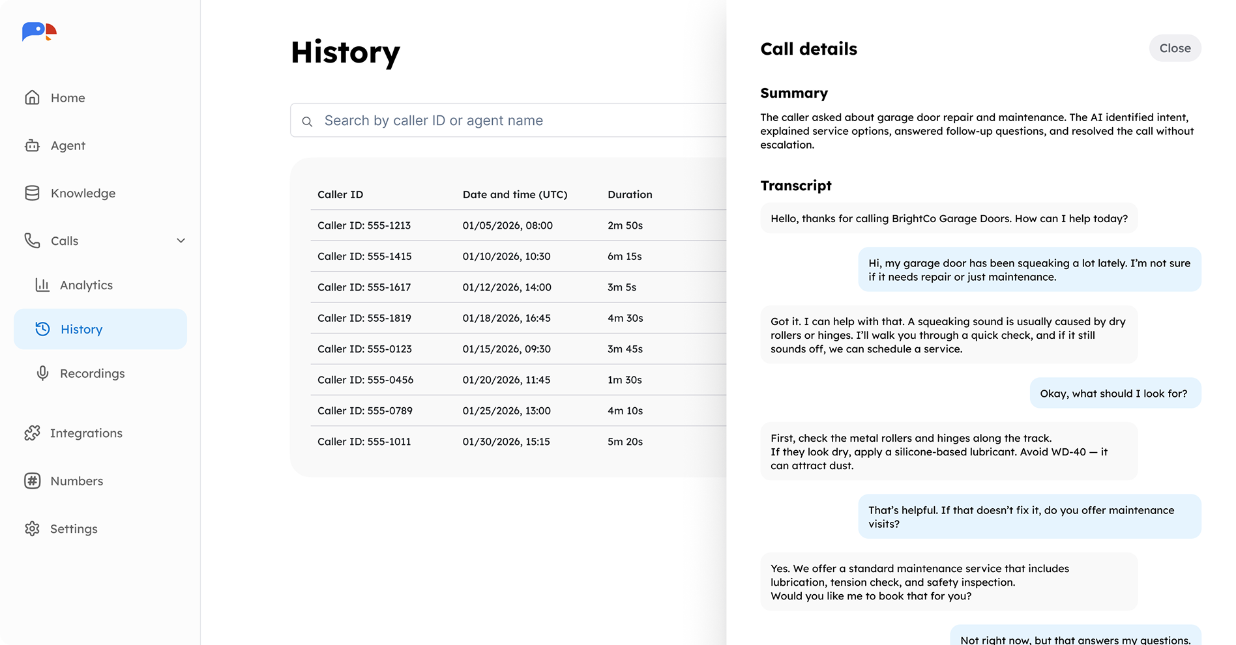Click the maintenance visits question bubble

[x=1029, y=517]
